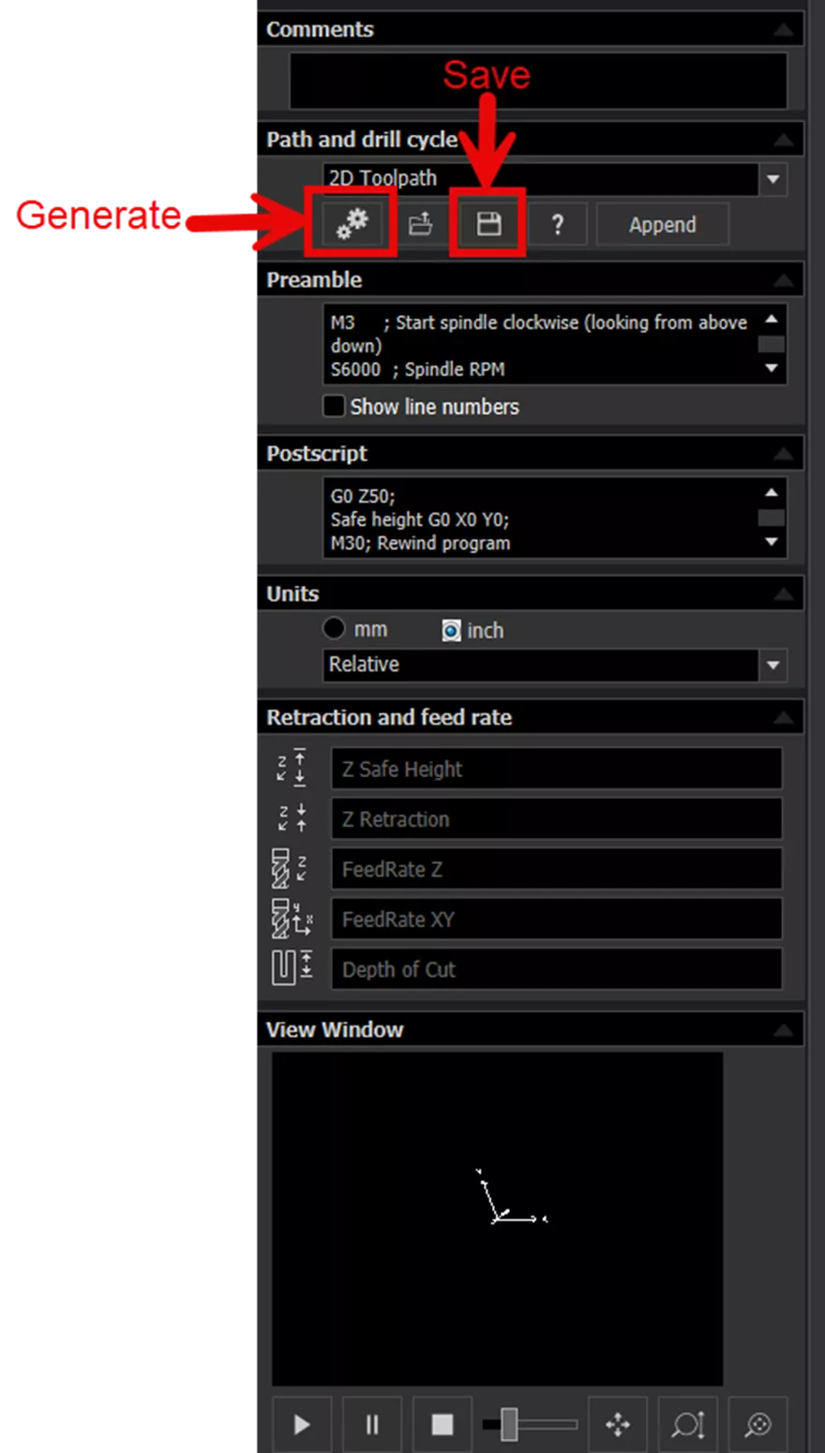Click the Postscript scroll down arrow
Screen dimensions: 825x1453
pos(771,542)
